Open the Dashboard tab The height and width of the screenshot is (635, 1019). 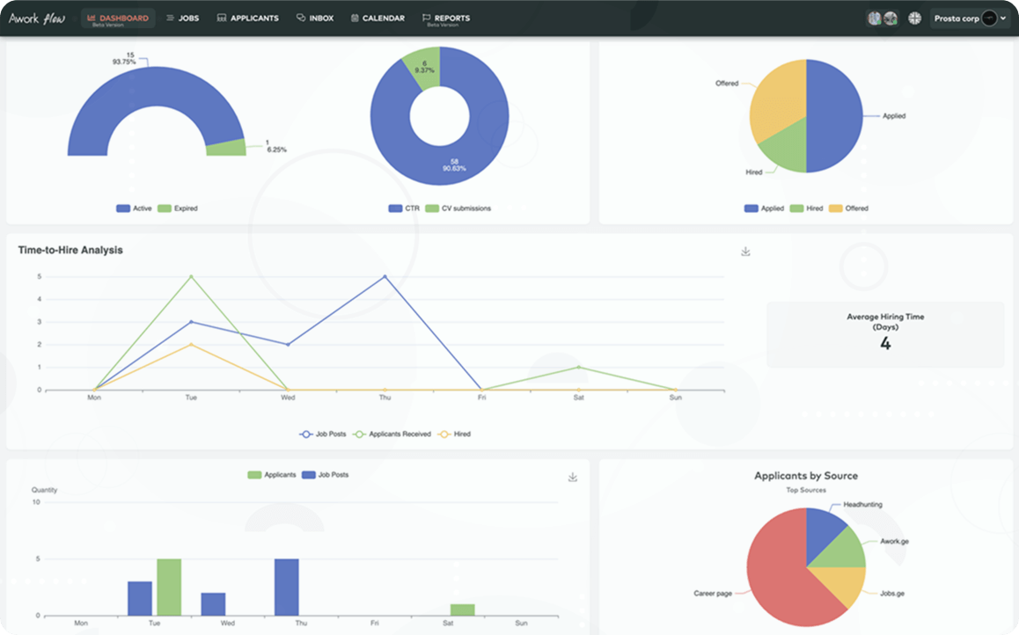click(x=118, y=18)
